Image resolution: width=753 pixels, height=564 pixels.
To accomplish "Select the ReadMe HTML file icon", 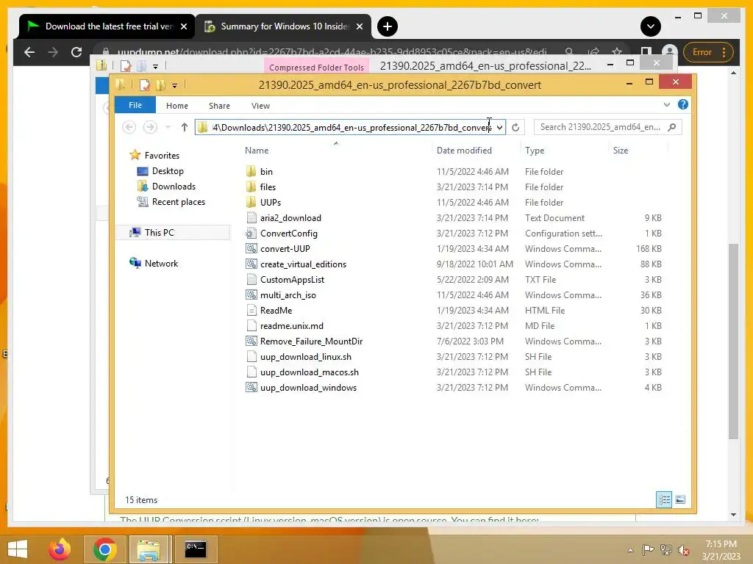I will (x=251, y=311).
